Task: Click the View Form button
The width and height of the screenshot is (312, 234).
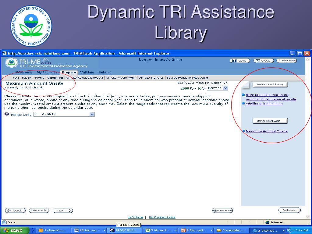Action: click(222, 210)
